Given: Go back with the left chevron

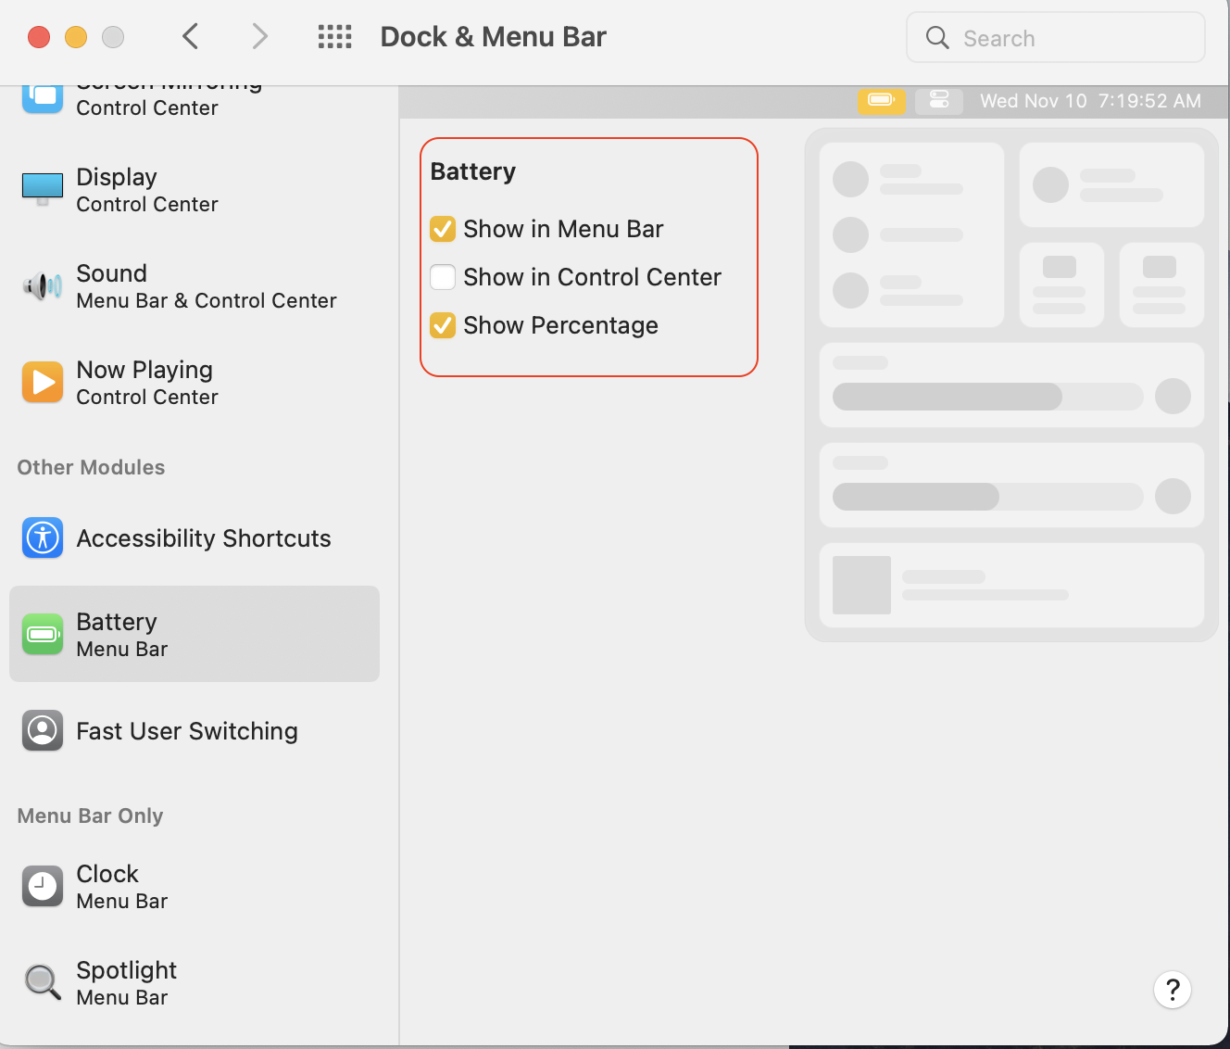Looking at the screenshot, I should pos(191,36).
